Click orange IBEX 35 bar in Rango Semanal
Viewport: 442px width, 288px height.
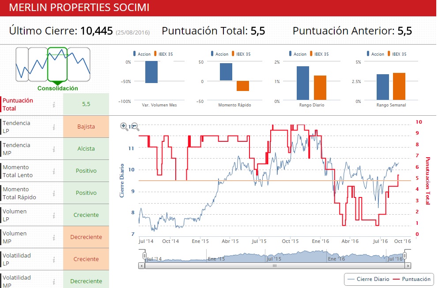[x=399, y=86]
